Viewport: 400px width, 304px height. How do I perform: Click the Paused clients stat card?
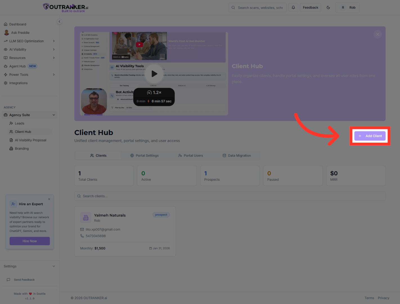coord(293,176)
